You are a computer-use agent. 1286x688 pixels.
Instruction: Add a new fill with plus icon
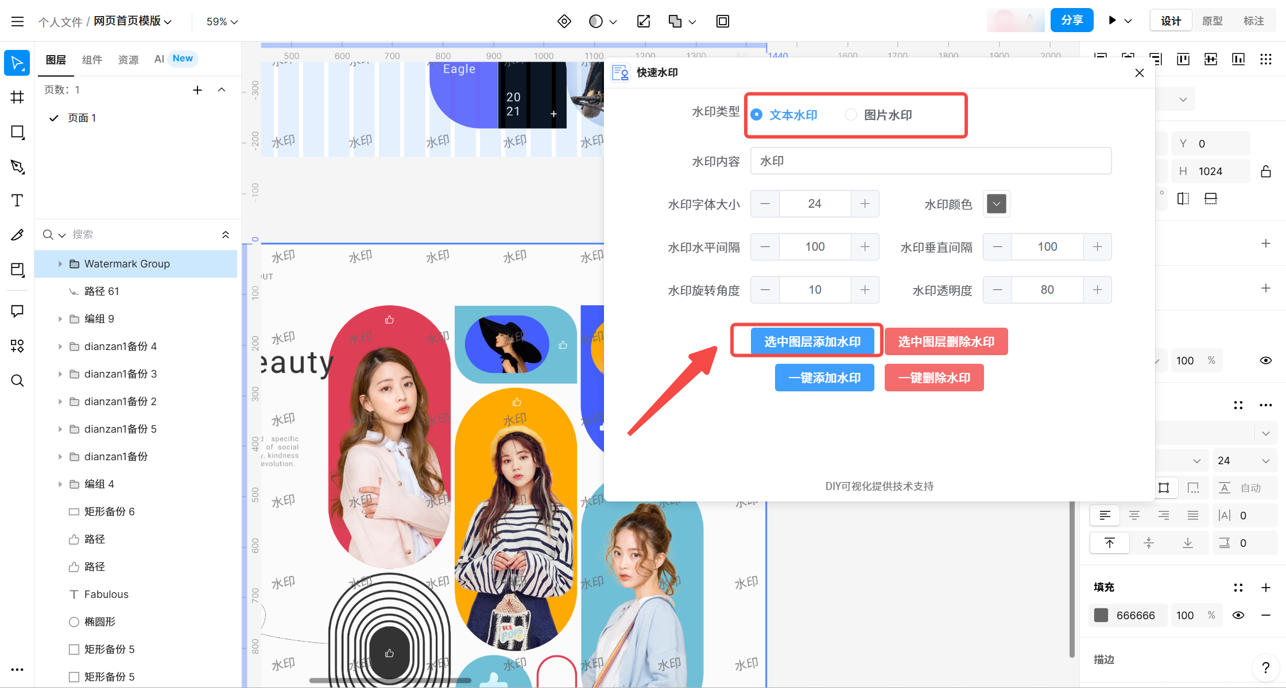click(1266, 588)
